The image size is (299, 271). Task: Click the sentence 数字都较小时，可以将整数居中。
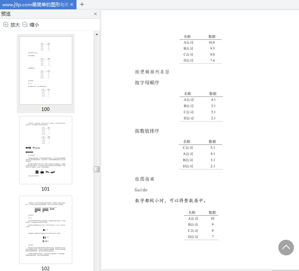[x=171, y=201]
